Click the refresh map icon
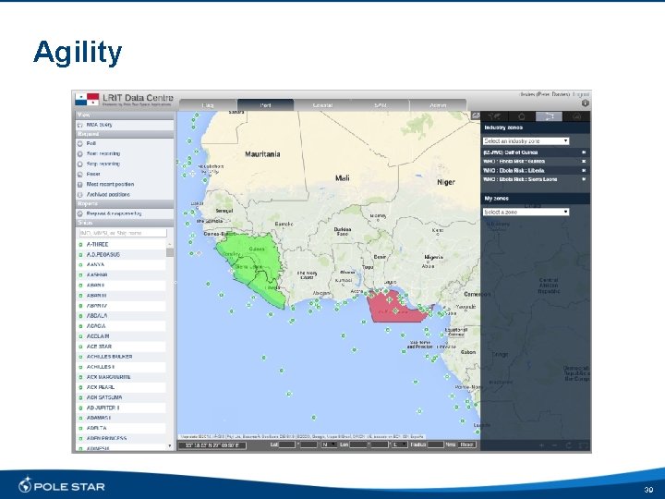Viewport: 665px width, 499px height. (569, 445)
